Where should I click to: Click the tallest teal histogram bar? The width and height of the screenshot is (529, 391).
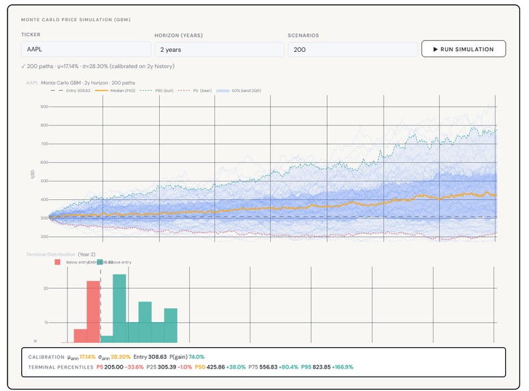tap(119, 308)
